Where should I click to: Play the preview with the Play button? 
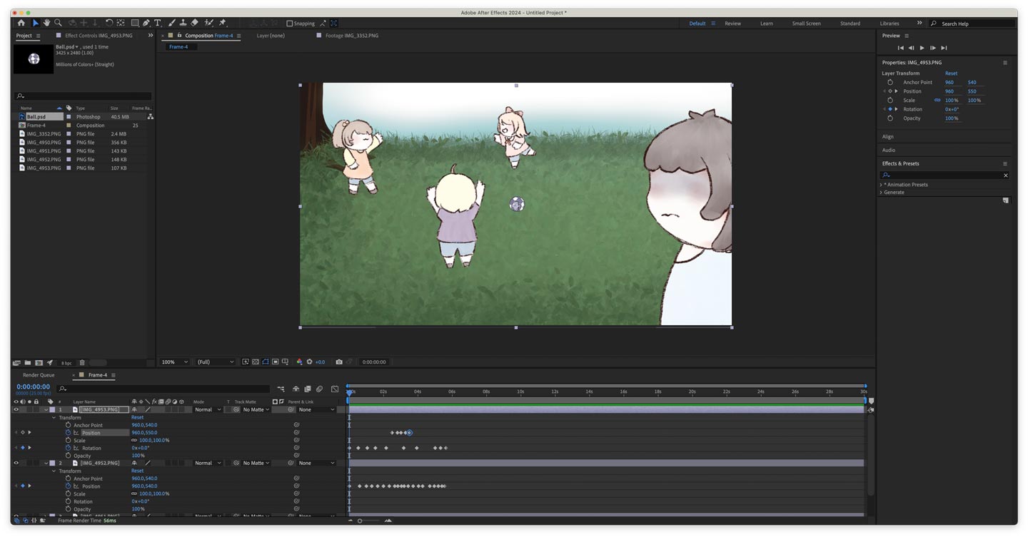coord(922,48)
